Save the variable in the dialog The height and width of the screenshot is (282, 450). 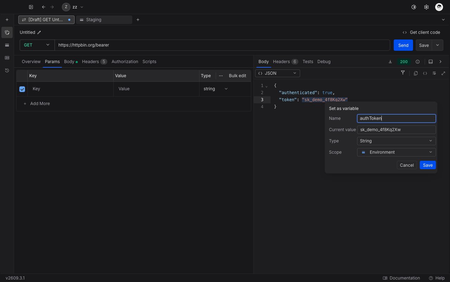(x=428, y=165)
